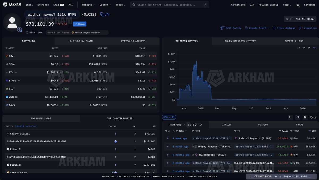Click the language translate icon in the header
The width and height of the screenshot is (319, 180).
298,5
